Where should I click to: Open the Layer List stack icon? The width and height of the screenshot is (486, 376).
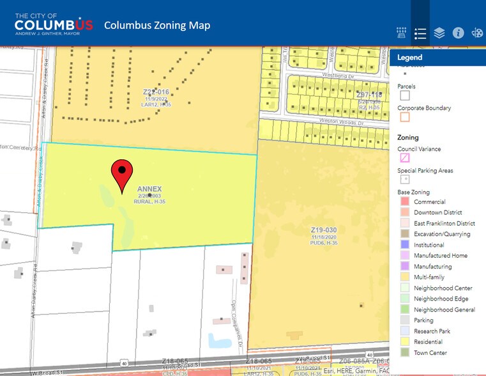click(x=439, y=33)
